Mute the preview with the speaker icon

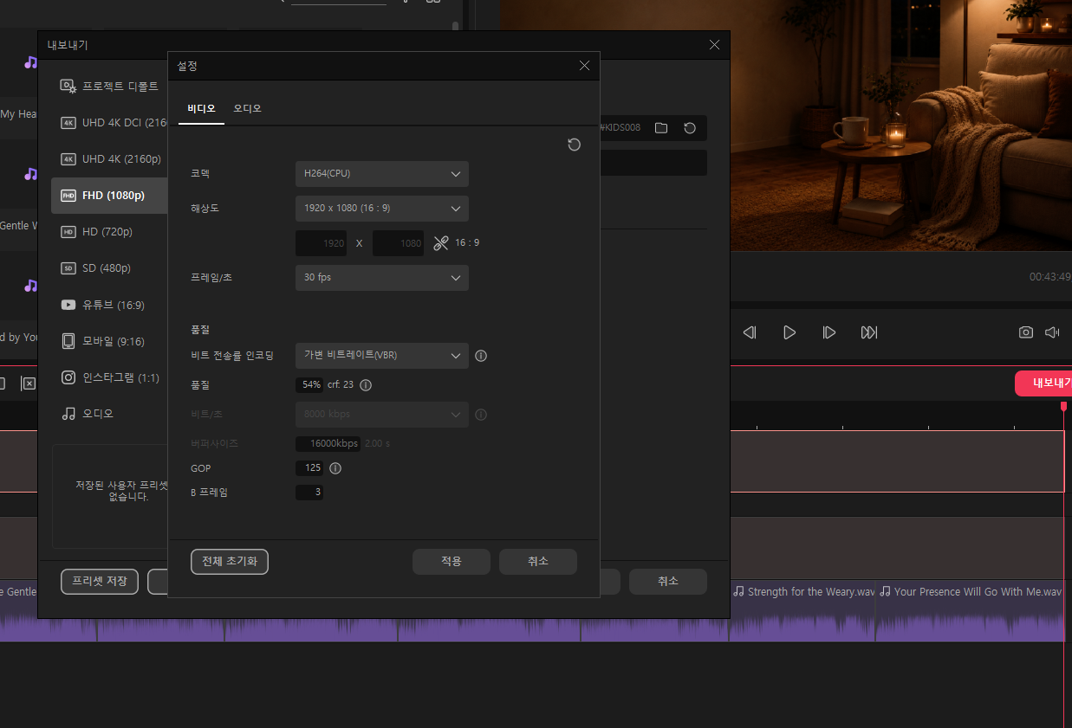tap(1052, 332)
